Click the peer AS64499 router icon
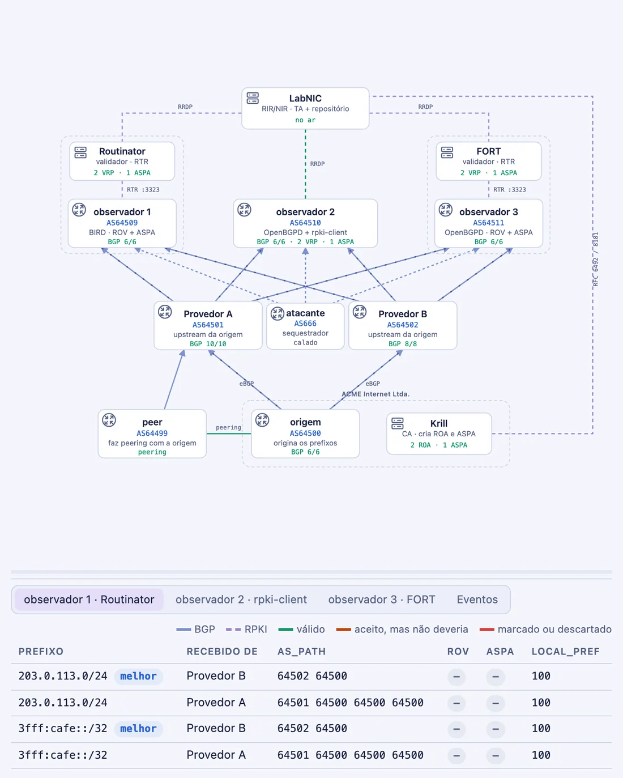This screenshot has width=623, height=778. point(109,420)
